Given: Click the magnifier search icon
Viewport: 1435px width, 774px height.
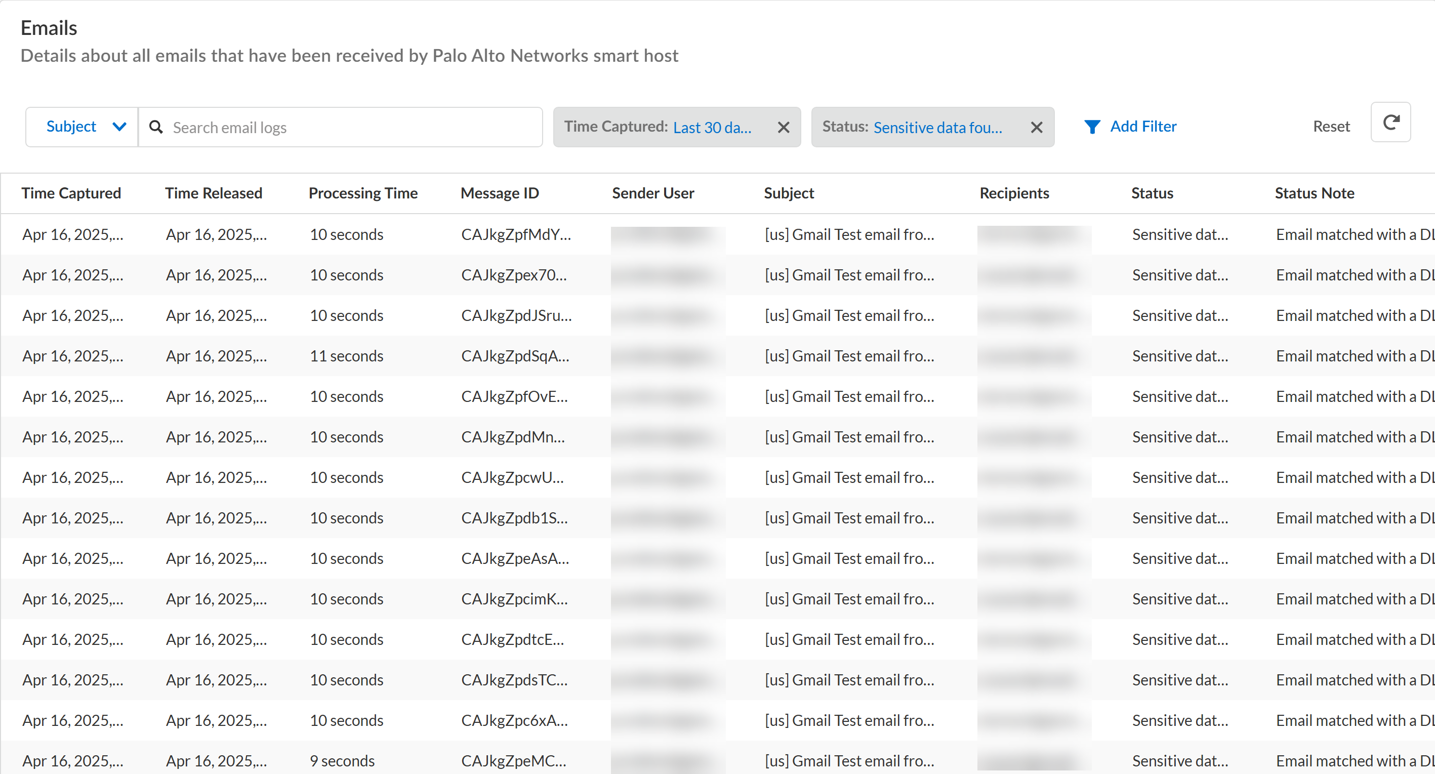Looking at the screenshot, I should pos(156,128).
